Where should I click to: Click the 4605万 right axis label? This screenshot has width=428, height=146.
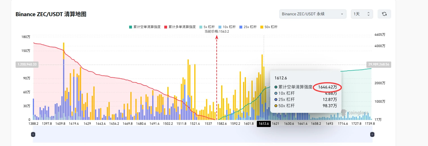click(x=380, y=35)
